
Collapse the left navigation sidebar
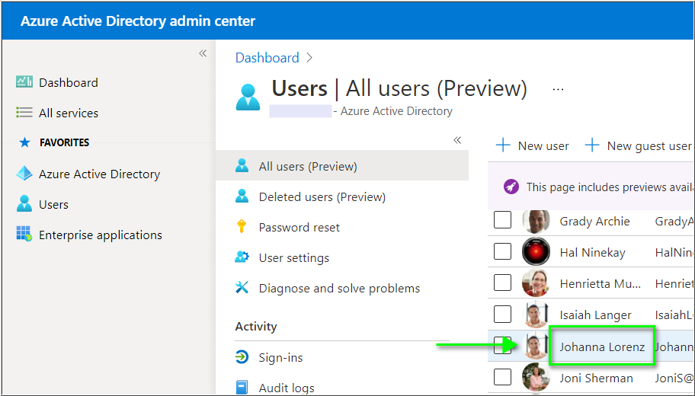[203, 53]
